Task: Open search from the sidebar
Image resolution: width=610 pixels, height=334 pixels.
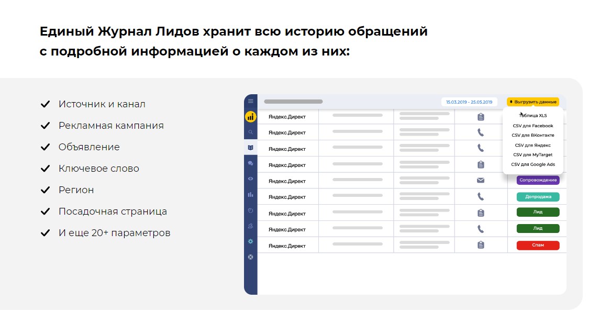Action: coord(251,132)
